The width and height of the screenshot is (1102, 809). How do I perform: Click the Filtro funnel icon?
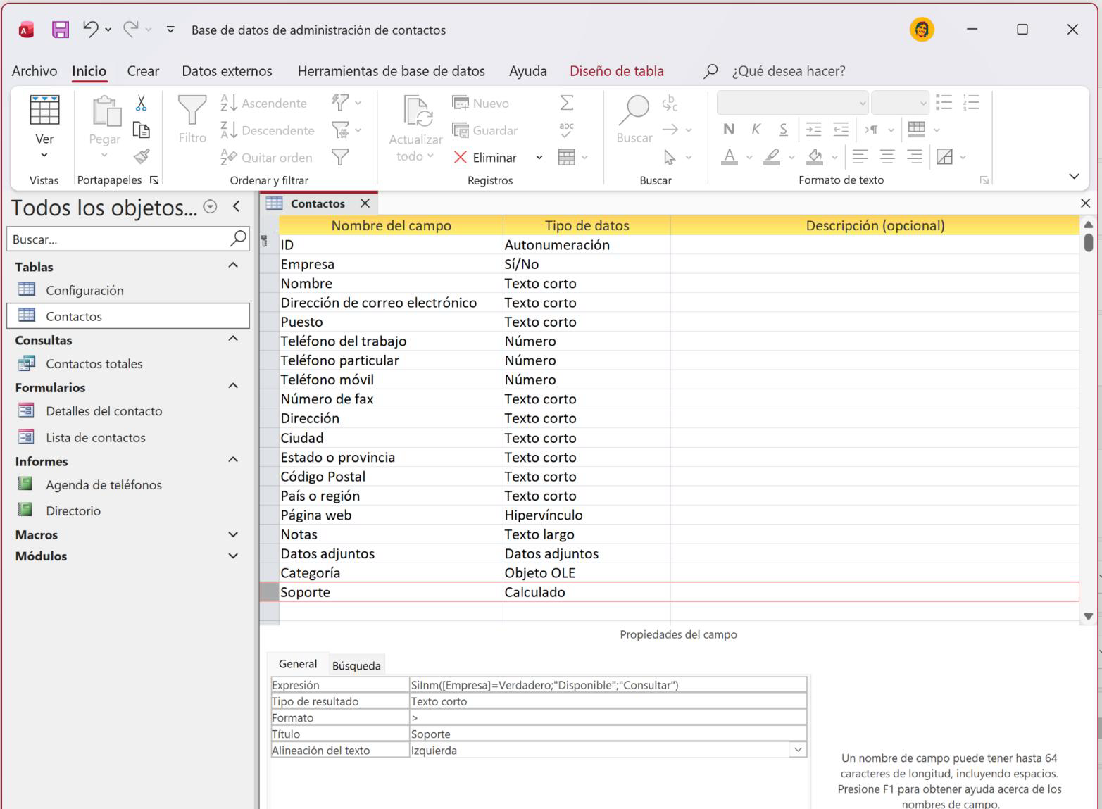point(192,111)
